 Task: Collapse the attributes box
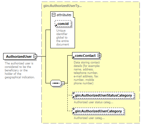[53, 15]
